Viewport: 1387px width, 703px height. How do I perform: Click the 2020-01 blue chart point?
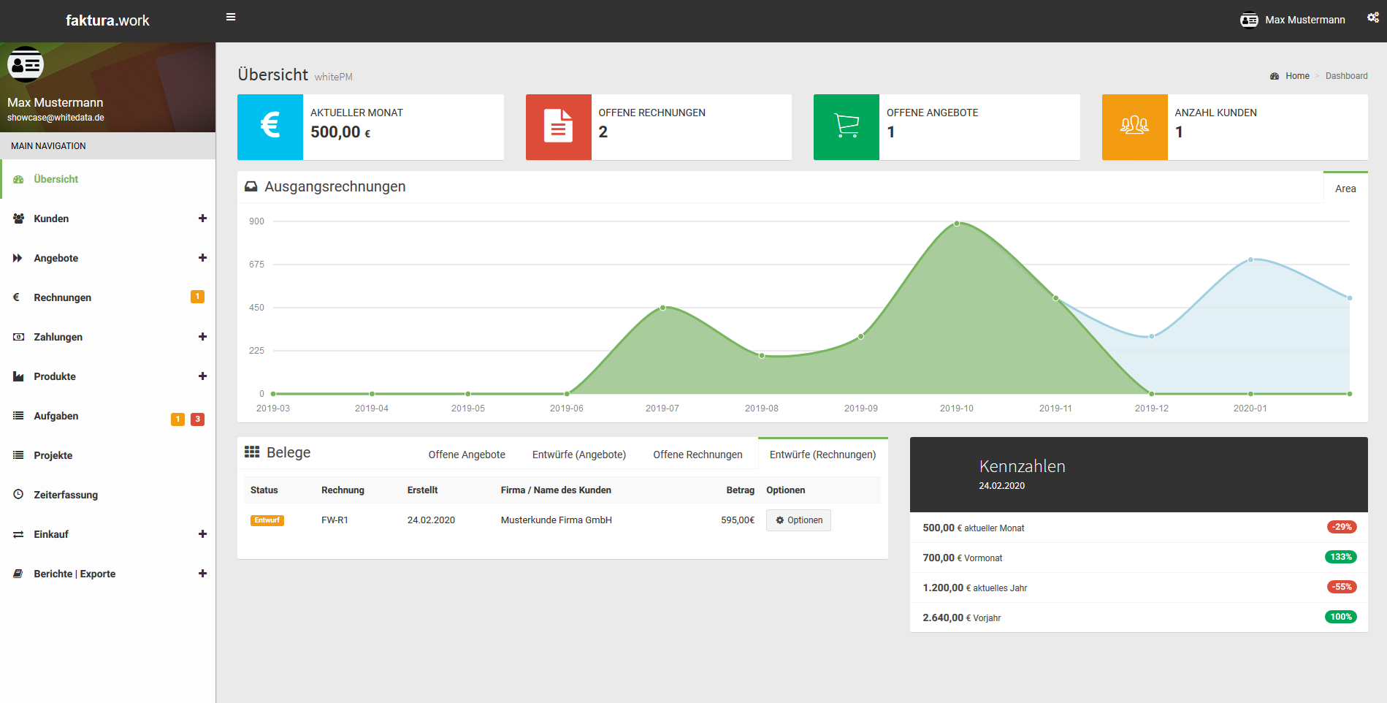point(1250,259)
